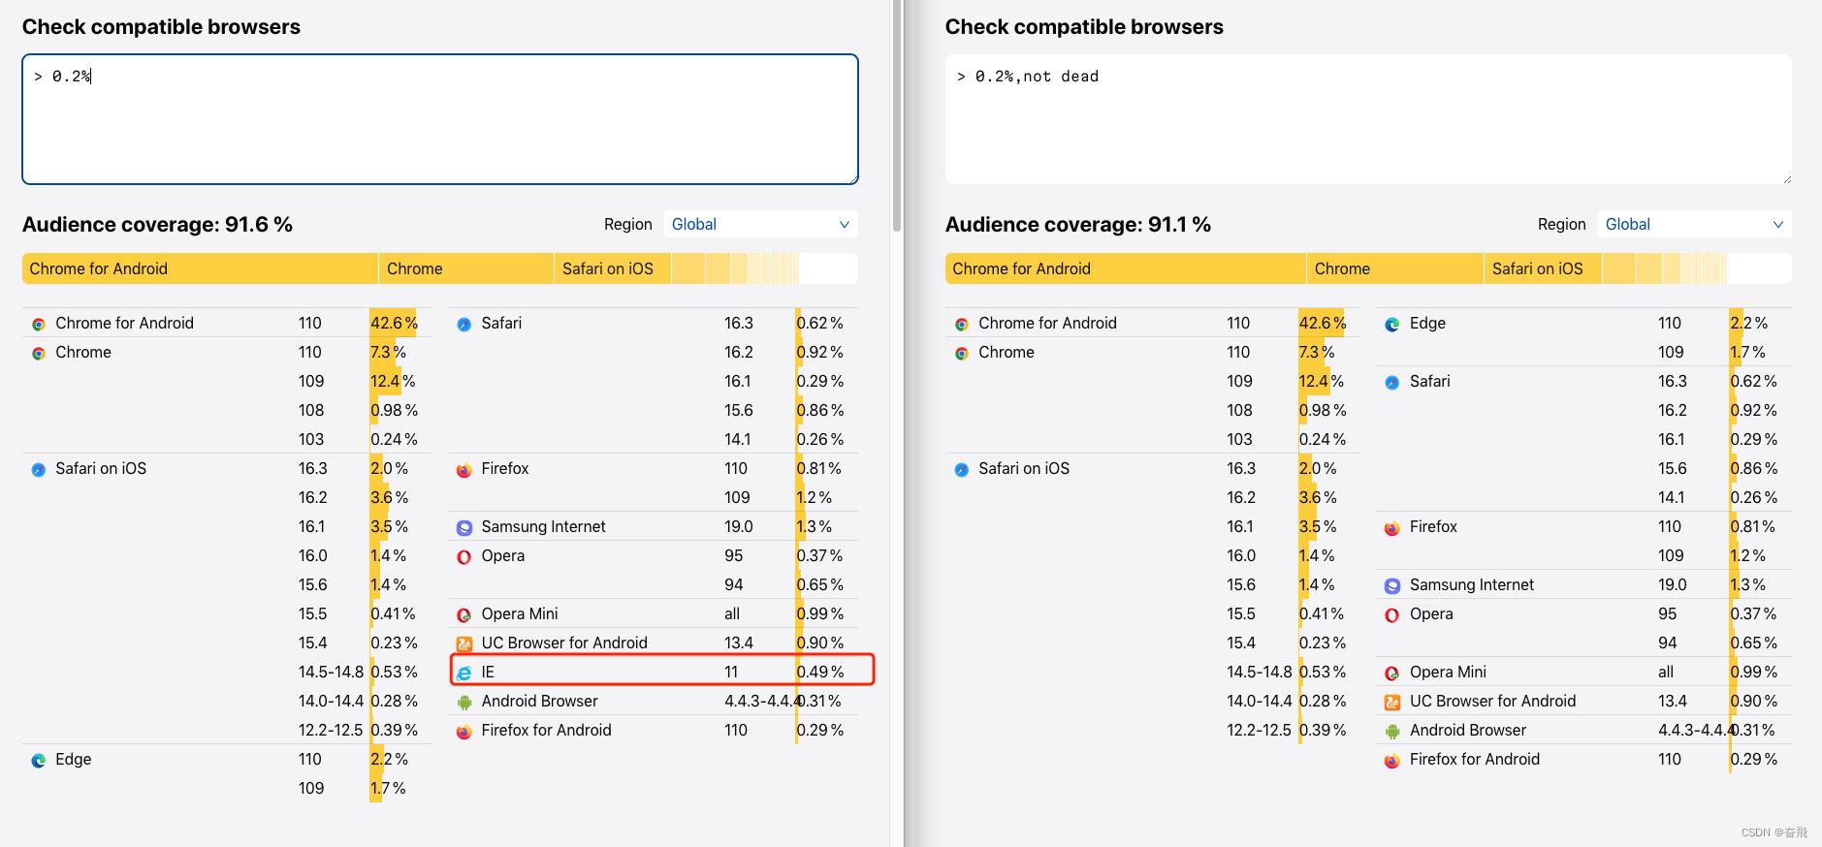Click version '12.2-12.5' in right panel
Screen dimensions: 1822x847
pyautogui.click(x=1259, y=730)
